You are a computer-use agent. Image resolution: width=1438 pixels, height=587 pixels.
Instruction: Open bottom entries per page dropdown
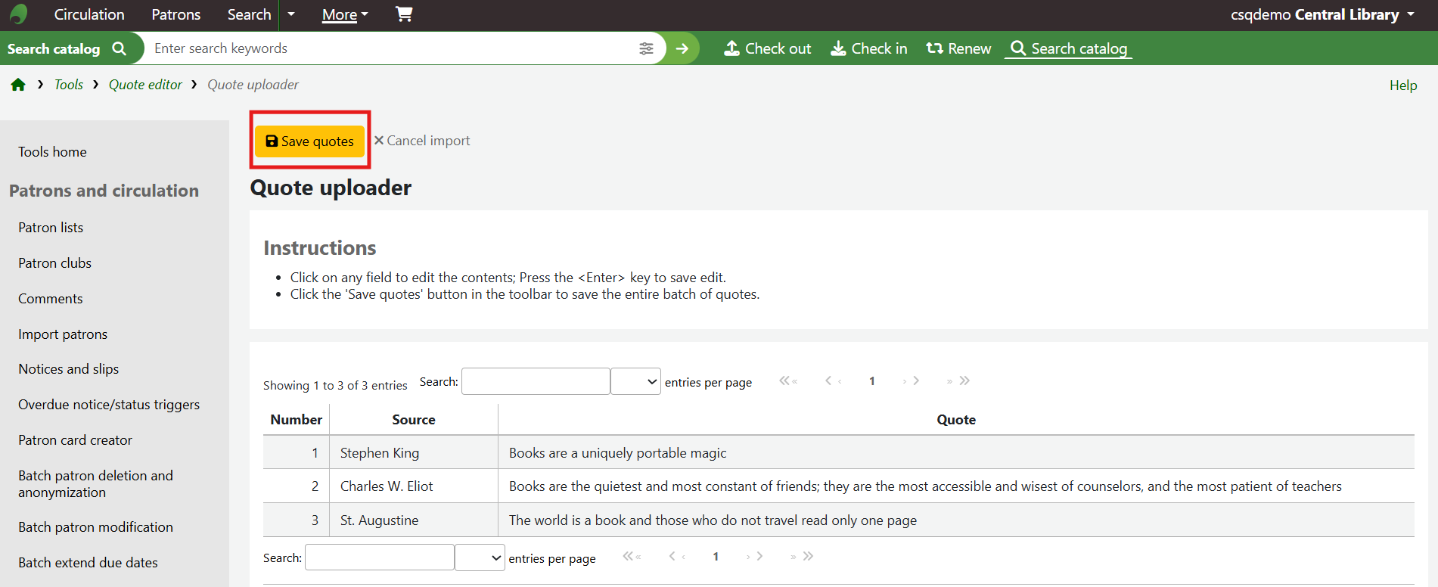point(480,558)
